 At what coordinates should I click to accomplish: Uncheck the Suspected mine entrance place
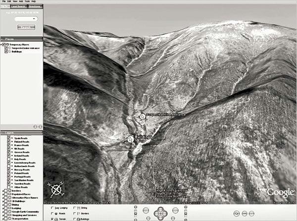(x=6, y=48)
